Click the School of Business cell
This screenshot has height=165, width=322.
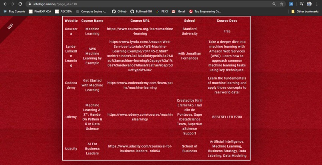(189, 149)
